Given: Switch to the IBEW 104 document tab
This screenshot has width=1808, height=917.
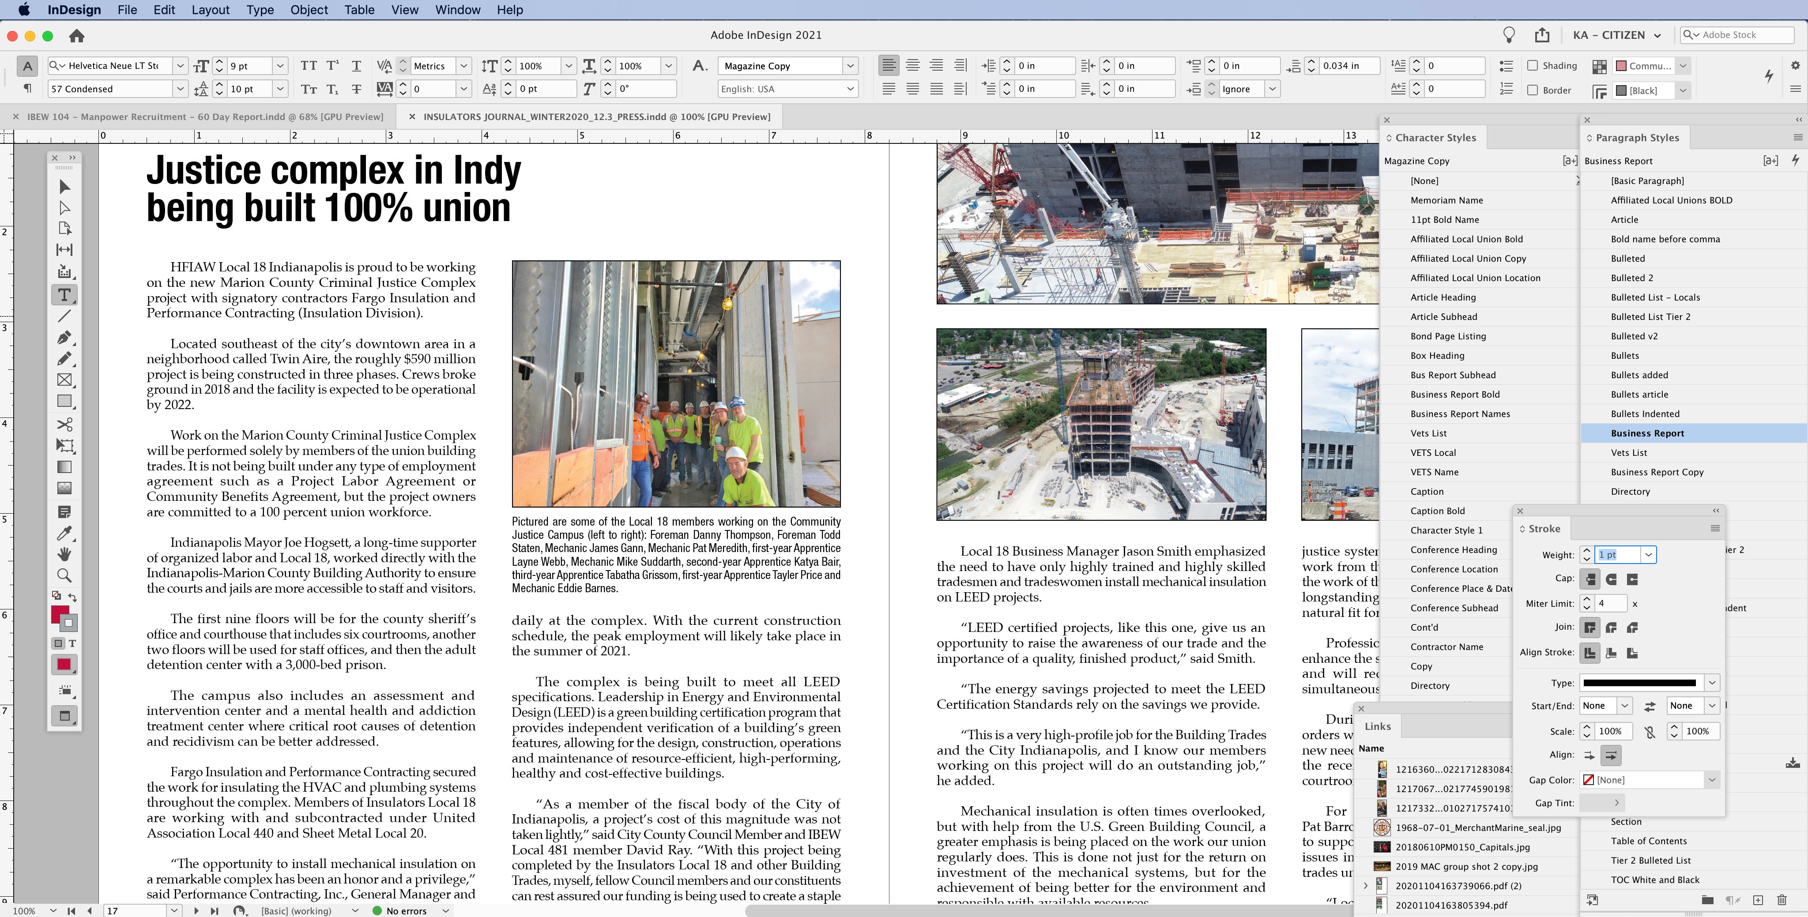Looking at the screenshot, I should point(205,117).
